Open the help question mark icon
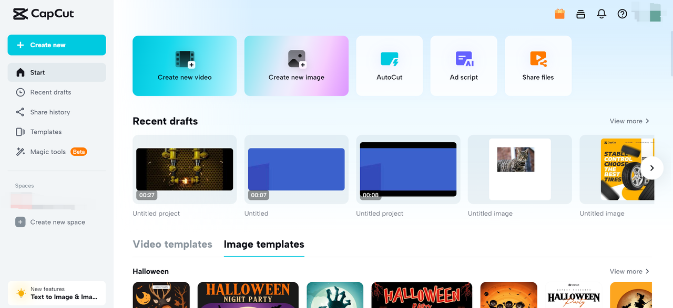Image resolution: width=673 pixels, height=308 pixels. coord(623,14)
